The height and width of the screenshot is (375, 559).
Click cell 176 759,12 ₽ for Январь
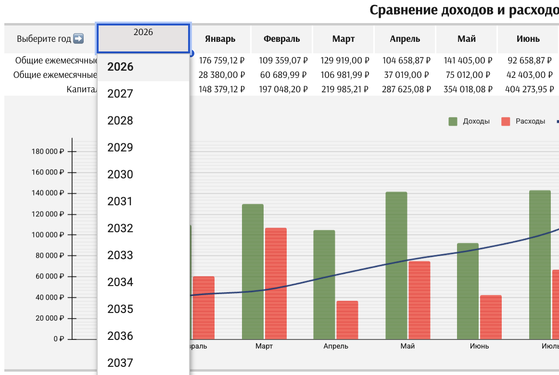[x=222, y=61]
